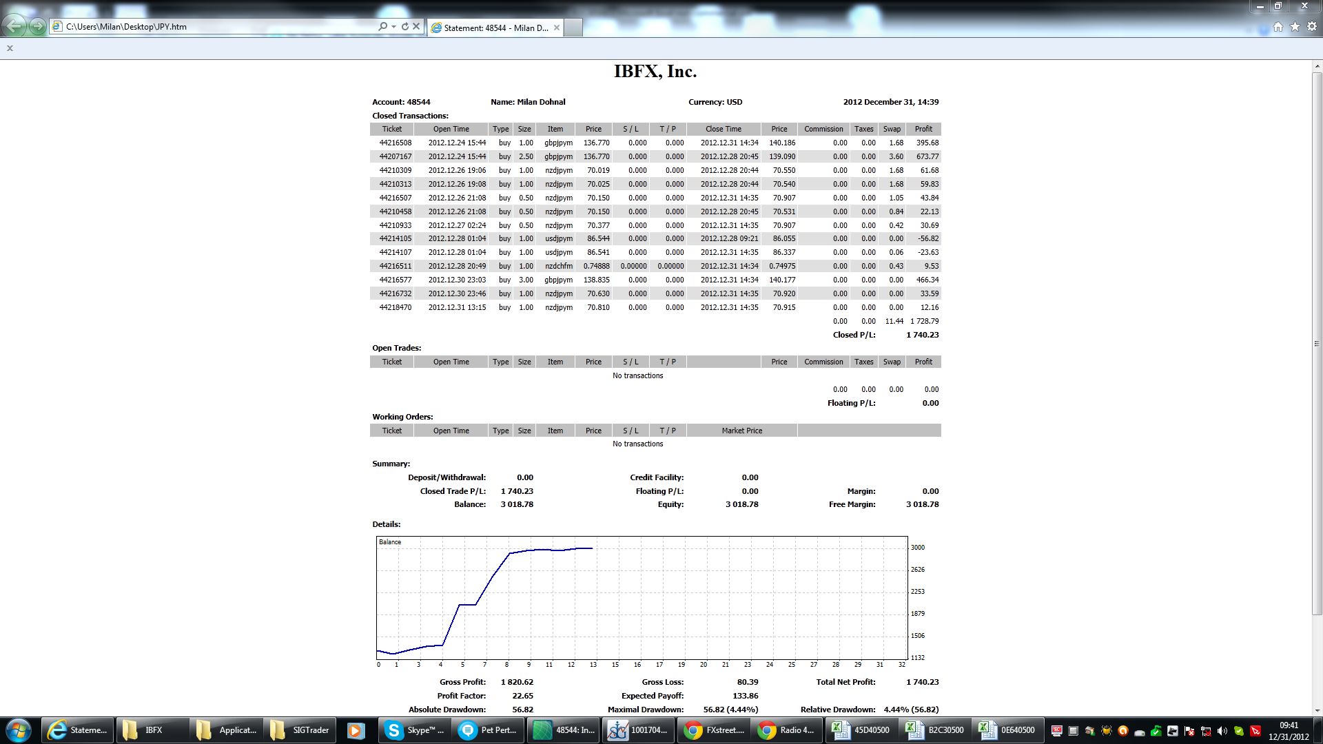
Task: Open a new blank browser tab
Action: click(573, 28)
